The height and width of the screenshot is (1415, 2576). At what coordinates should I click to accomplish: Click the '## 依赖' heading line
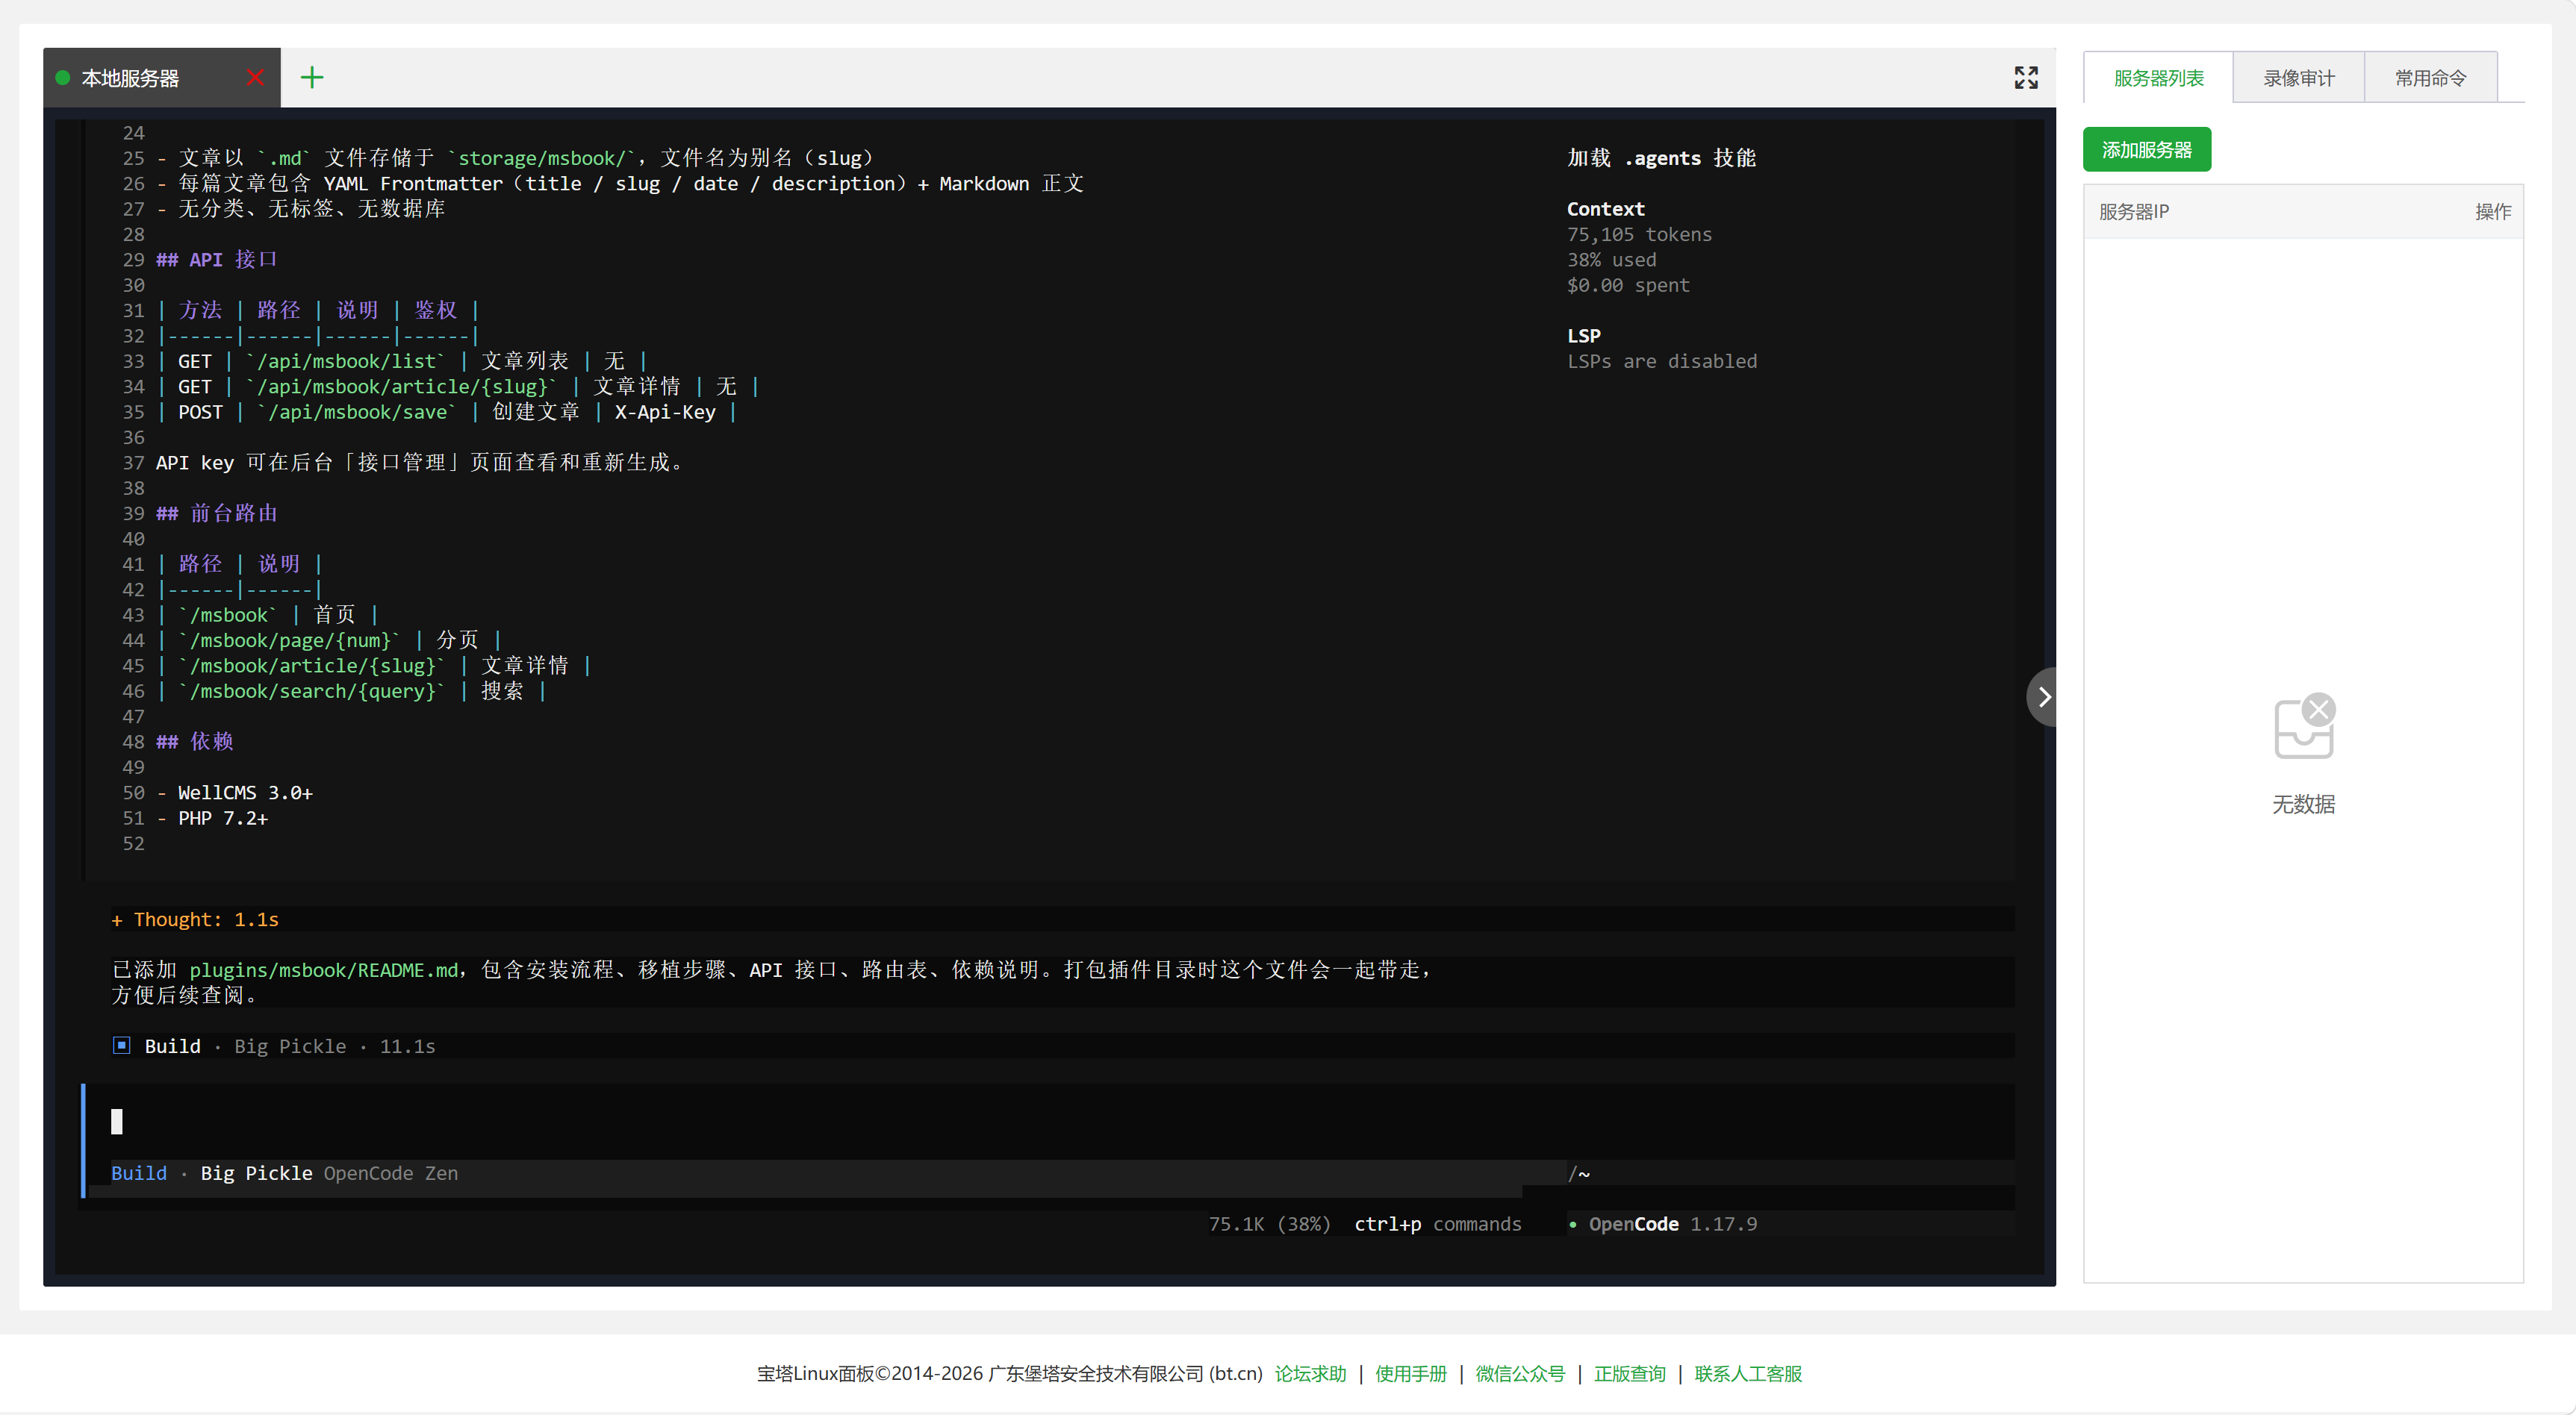tap(195, 742)
